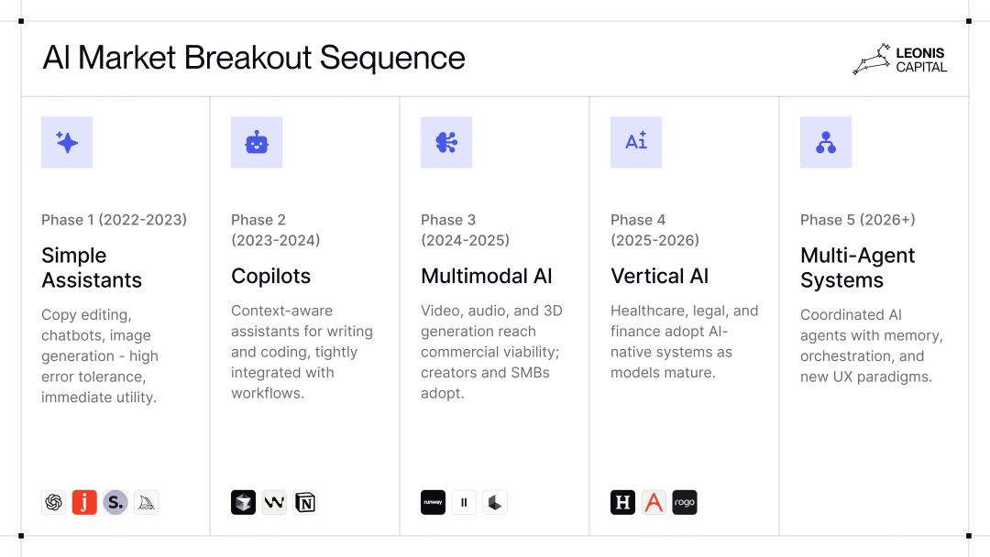990x557 pixels.
Task: Click the purple 'S.' logo icon
Action: tap(115, 502)
